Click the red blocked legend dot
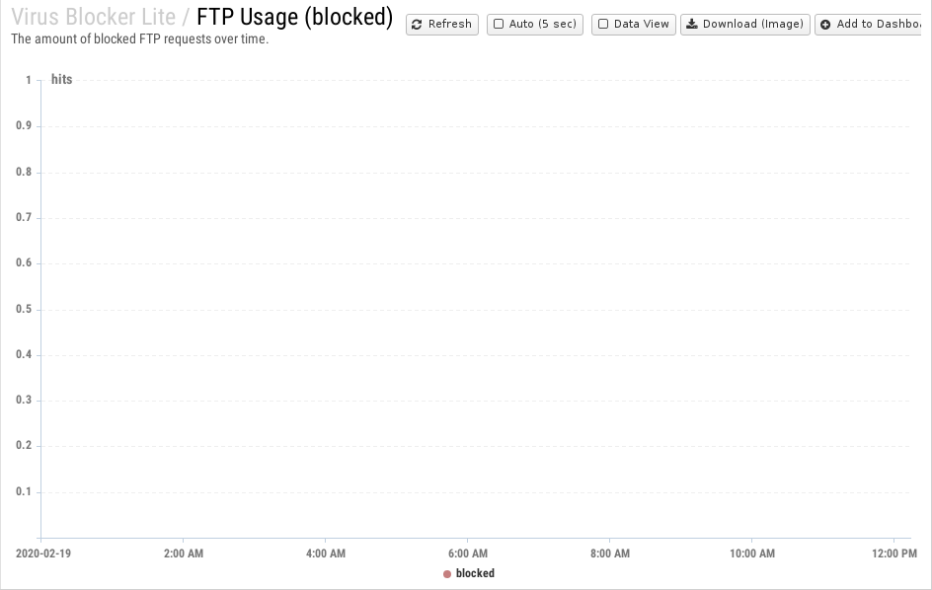This screenshot has height=590, width=932. [x=447, y=574]
